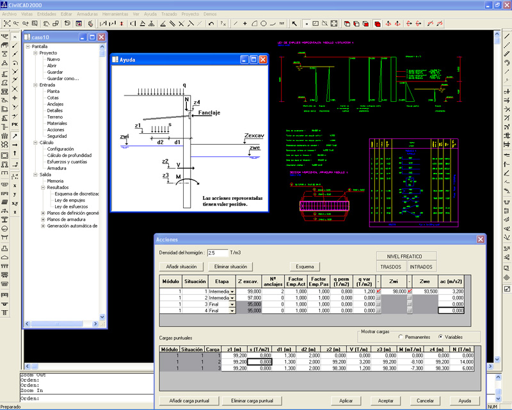Click the undo arrow toolbar icon

[211, 24]
